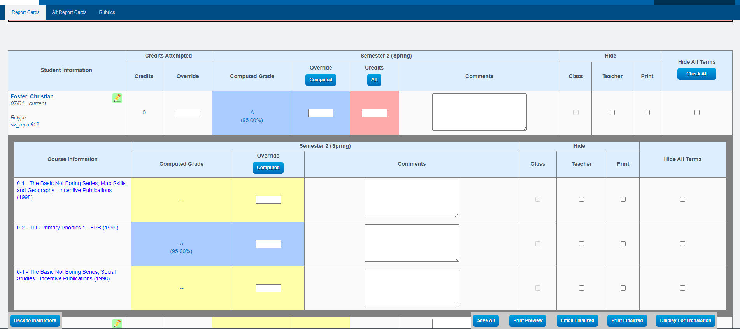The height and width of the screenshot is (329, 740).
Task: Open the sis_reprc912 report card type link
Action: [x=25, y=125]
